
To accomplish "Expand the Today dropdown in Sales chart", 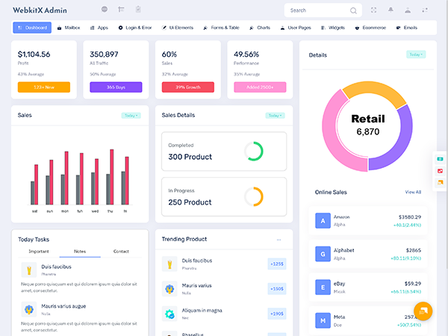I will (131, 115).
